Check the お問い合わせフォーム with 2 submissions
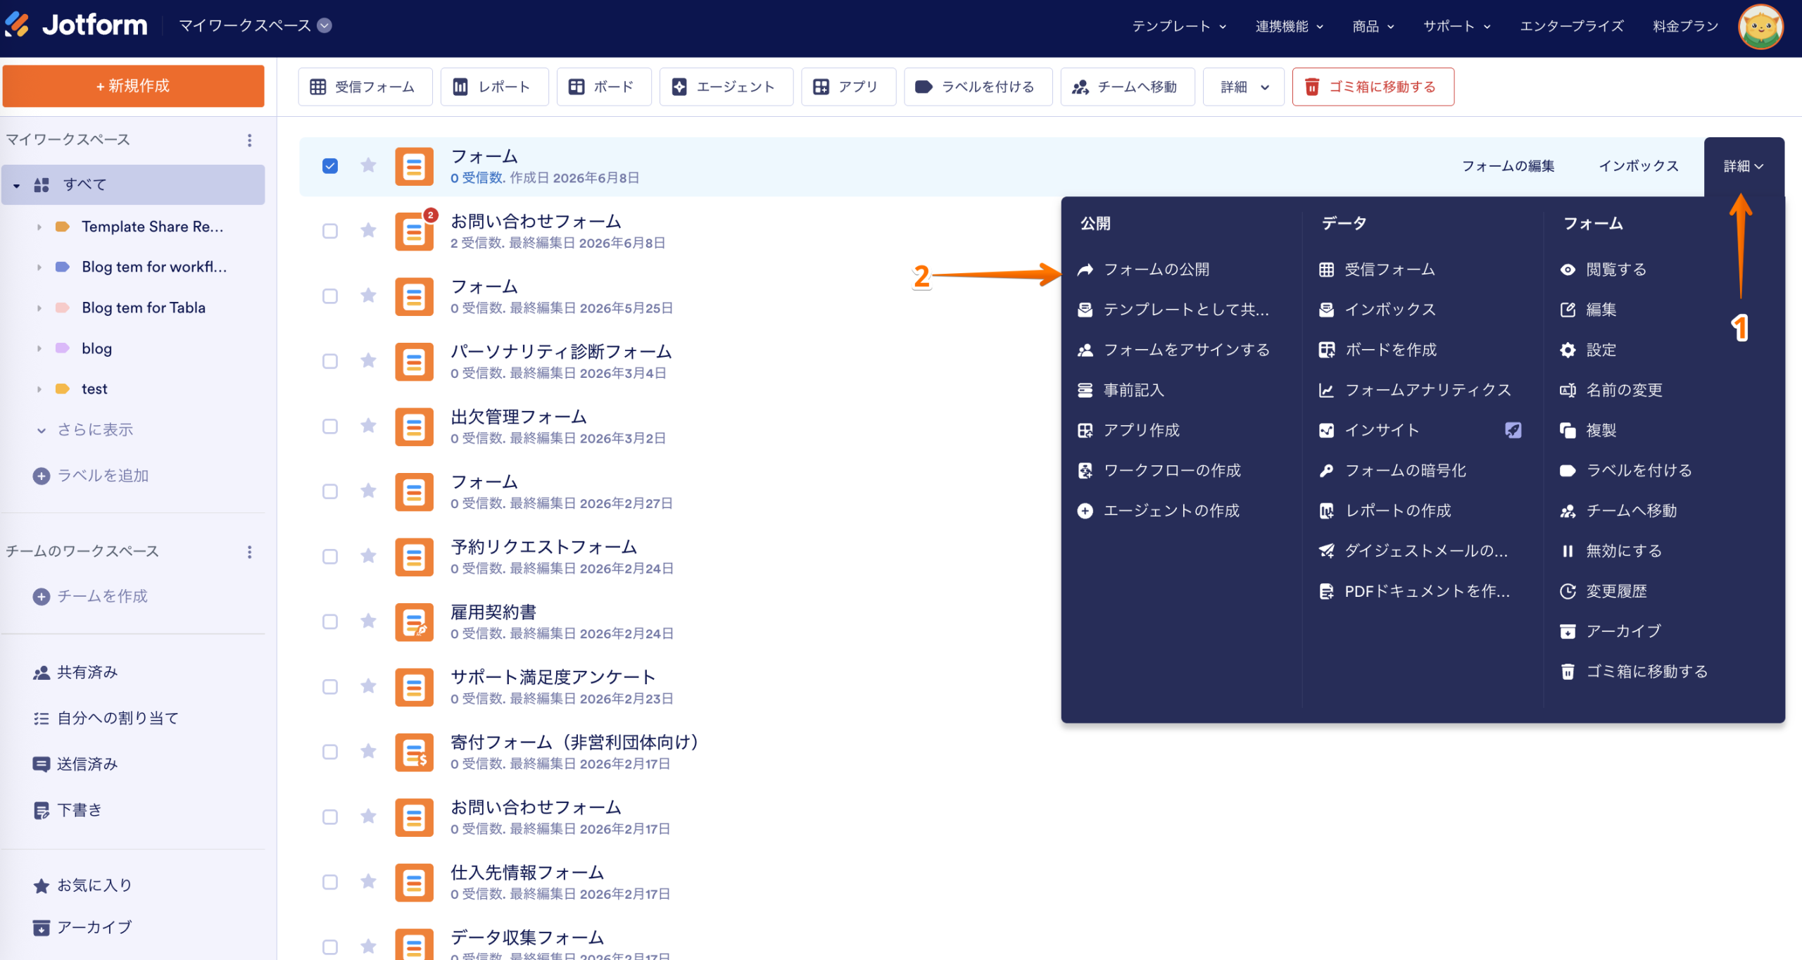Image resolution: width=1802 pixels, height=960 pixels. point(330,231)
